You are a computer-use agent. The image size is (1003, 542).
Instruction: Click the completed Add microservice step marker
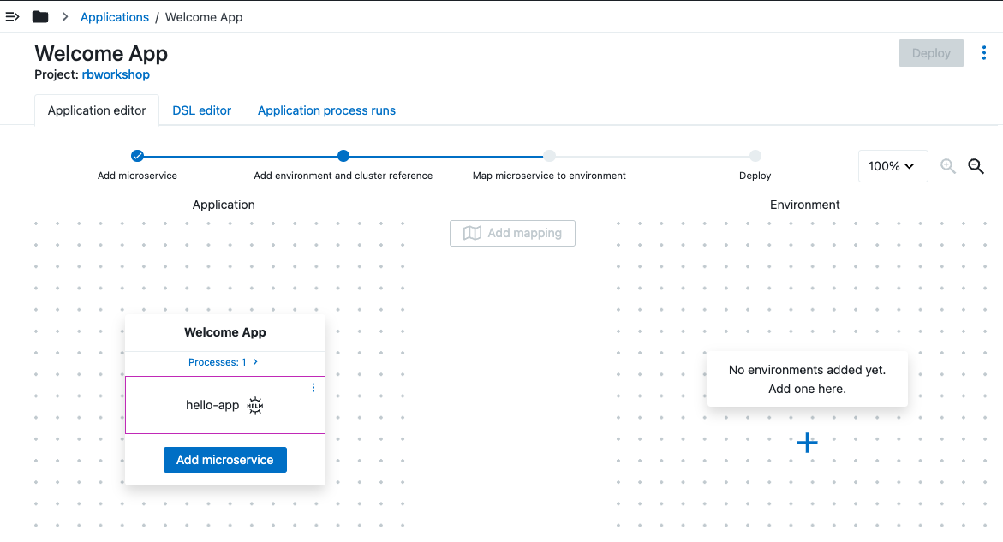(138, 155)
